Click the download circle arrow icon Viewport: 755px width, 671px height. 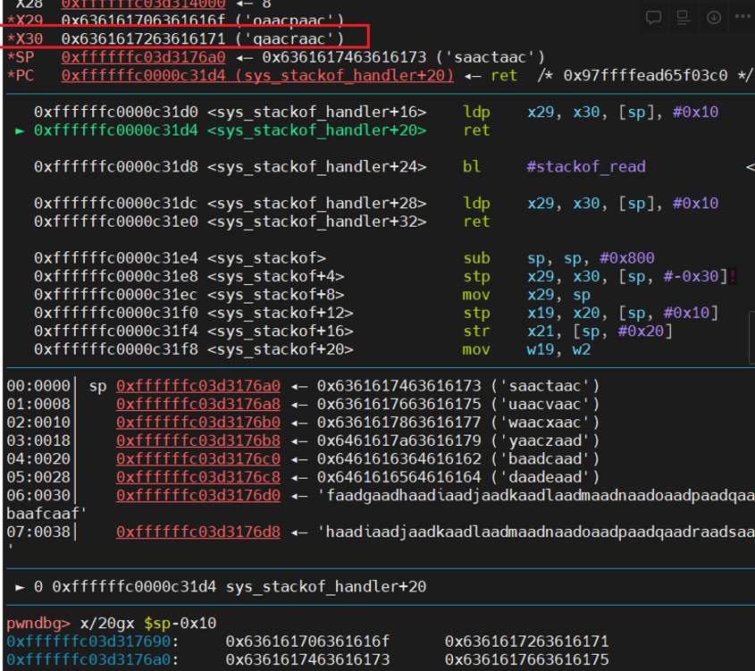pyautogui.click(x=714, y=17)
